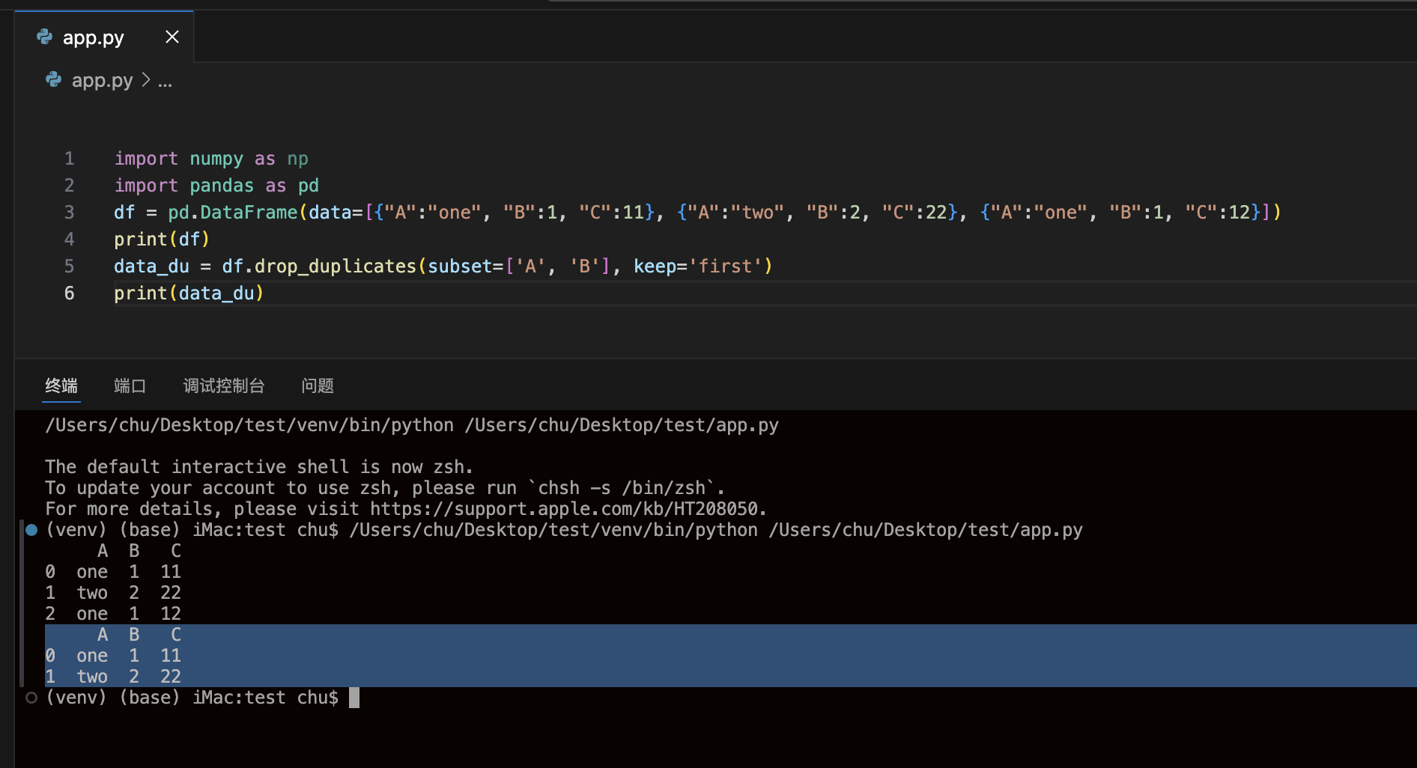Place cursor on drop_duplicates in line 5
The image size is (1417, 768).
pyautogui.click(x=335, y=266)
